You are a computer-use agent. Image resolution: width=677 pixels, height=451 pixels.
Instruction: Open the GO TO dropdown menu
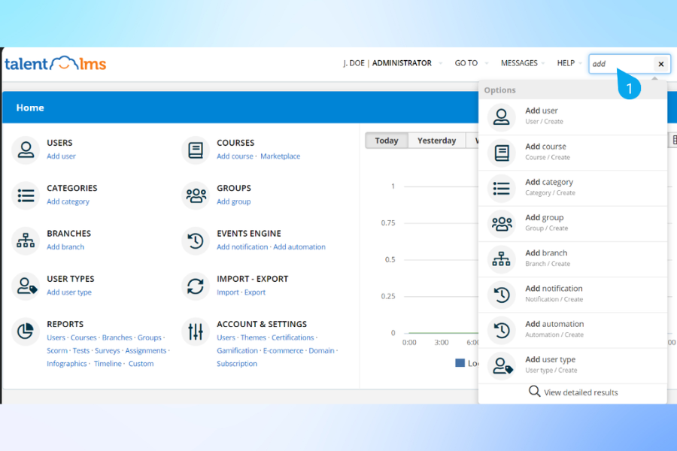tap(471, 63)
